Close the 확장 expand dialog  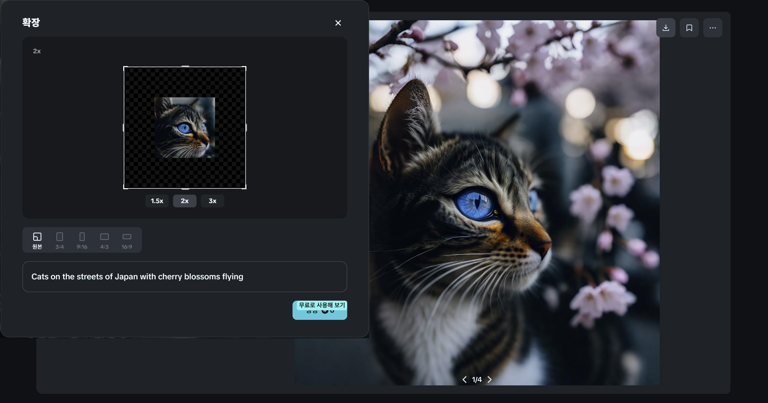(338, 23)
